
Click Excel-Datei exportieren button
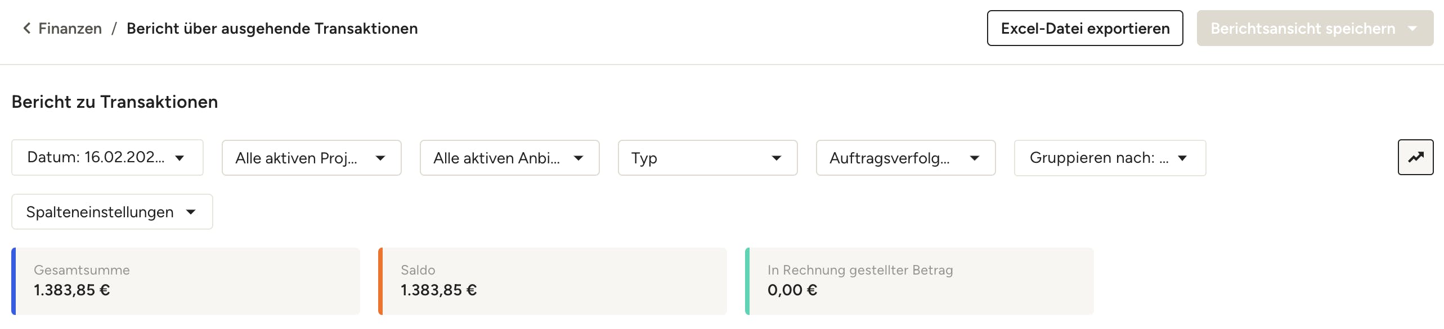(x=1084, y=28)
